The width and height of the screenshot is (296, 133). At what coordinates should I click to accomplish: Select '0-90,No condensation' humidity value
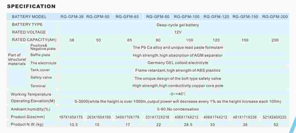coord(178,109)
